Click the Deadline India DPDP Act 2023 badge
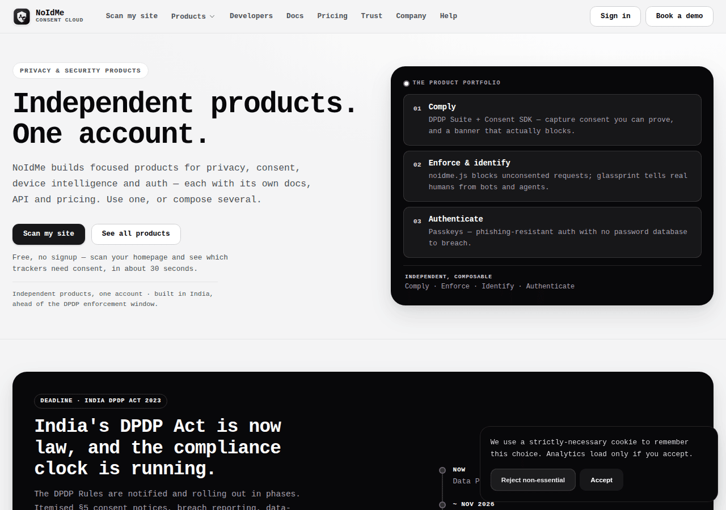726x510 pixels. (101, 401)
